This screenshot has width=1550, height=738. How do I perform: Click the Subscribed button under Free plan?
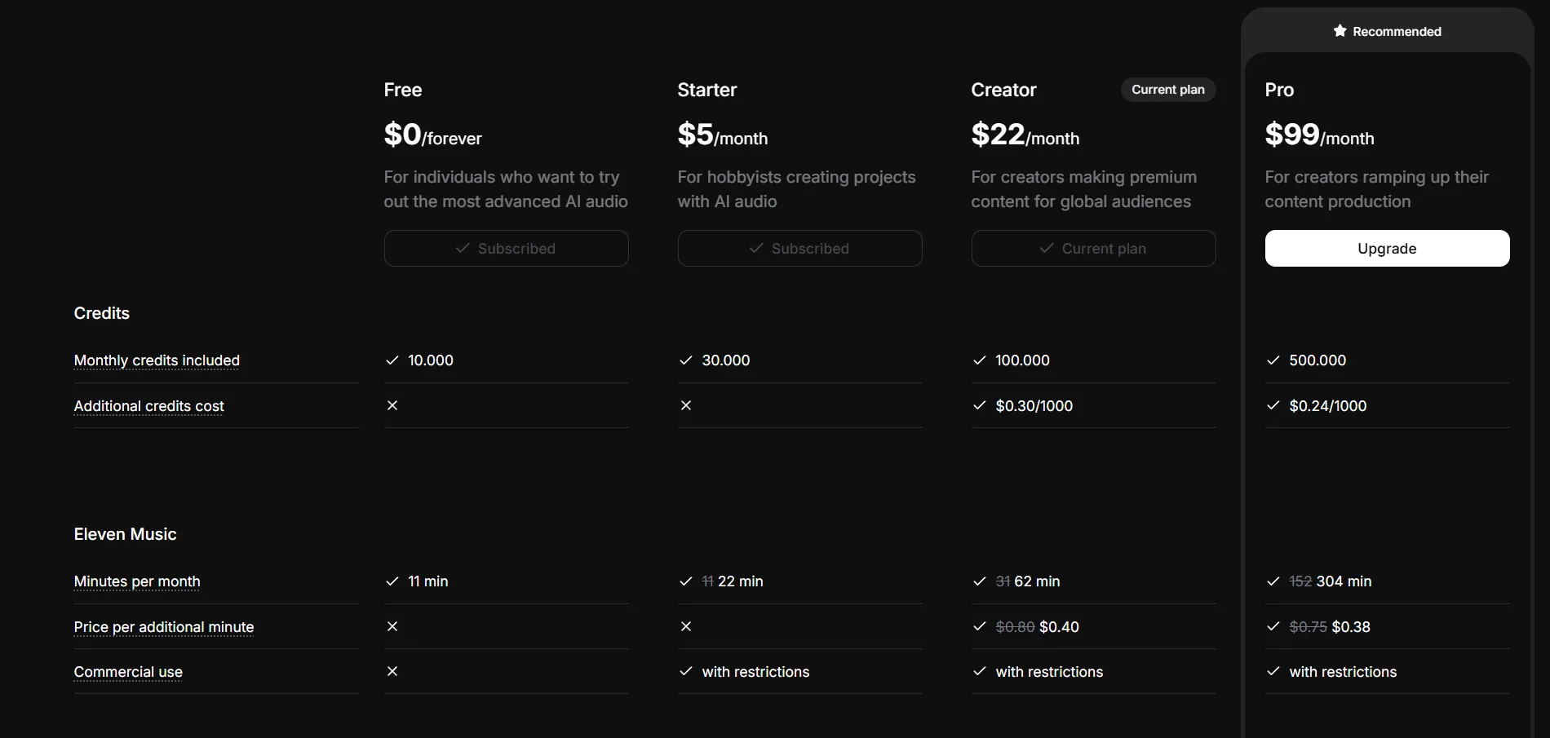point(506,248)
